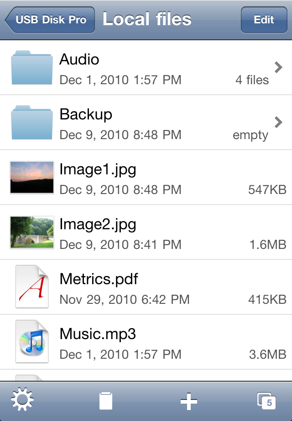Tap the Music.mp3 file icon

pos(32,342)
